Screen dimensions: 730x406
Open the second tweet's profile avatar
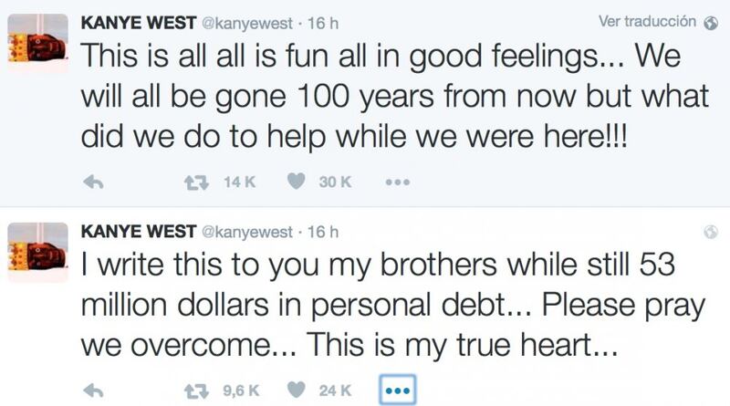click(38, 252)
